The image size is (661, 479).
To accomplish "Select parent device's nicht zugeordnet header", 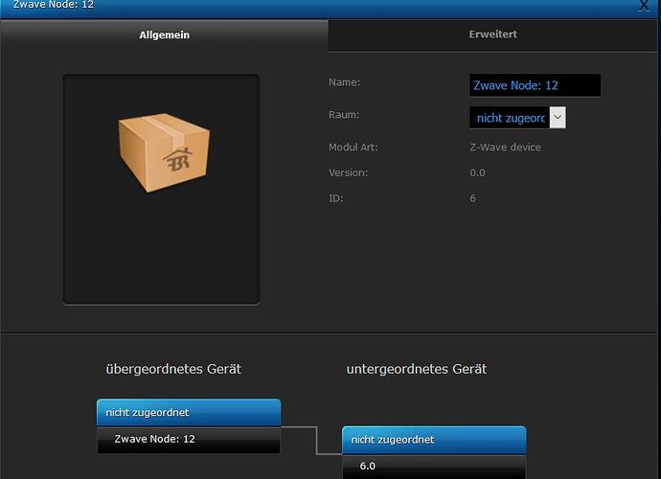I will [x=188, y=413].
